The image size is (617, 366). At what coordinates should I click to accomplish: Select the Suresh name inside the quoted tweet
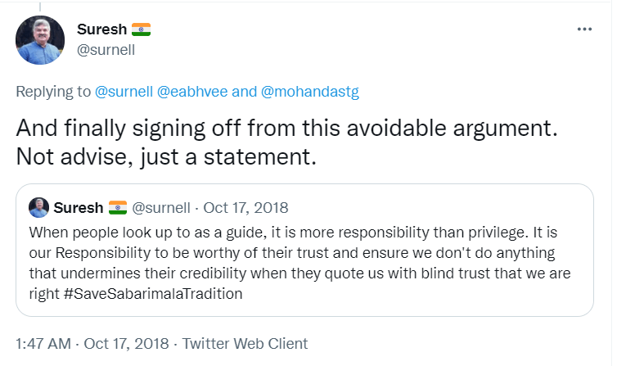point(79,207)
